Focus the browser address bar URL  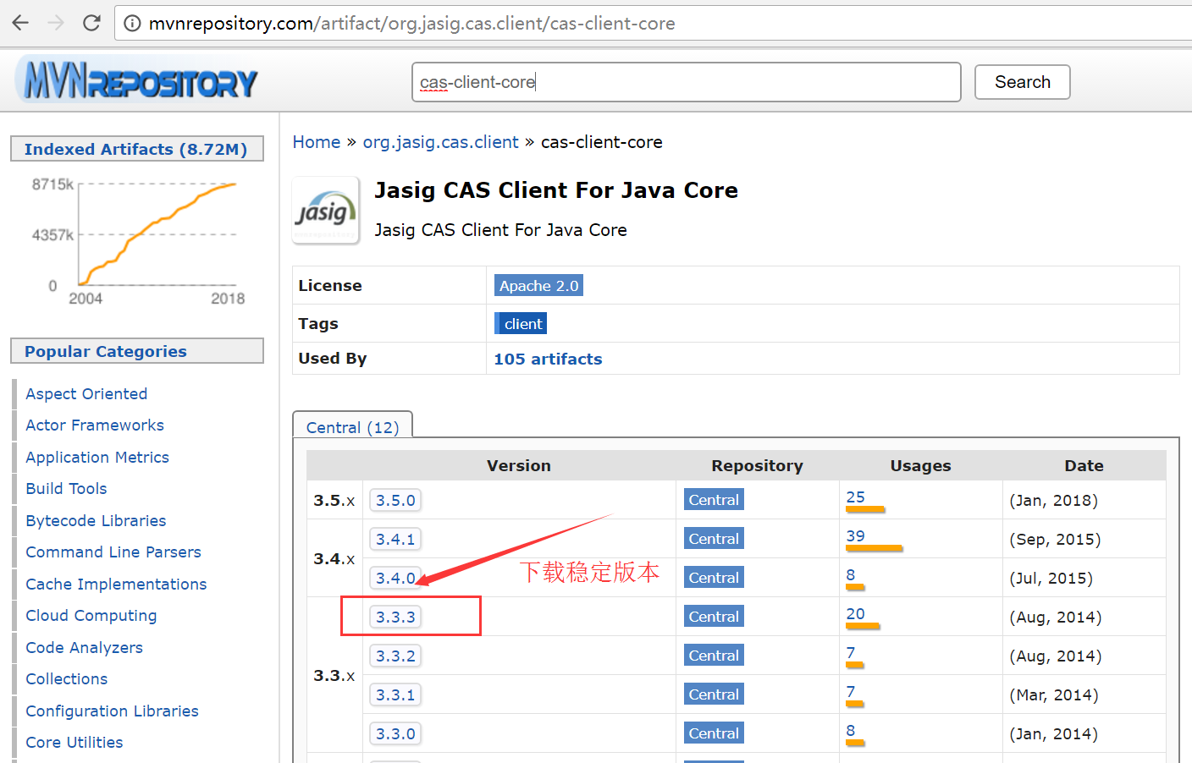tap(411, 24)
